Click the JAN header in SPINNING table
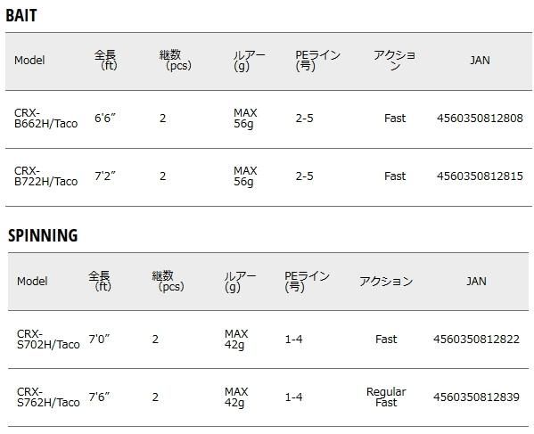The image size is (534, 434). [x=476, y=281]
